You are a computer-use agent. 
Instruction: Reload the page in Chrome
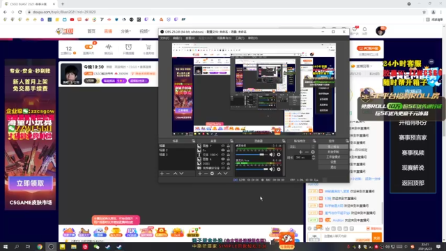click(20, 12)
